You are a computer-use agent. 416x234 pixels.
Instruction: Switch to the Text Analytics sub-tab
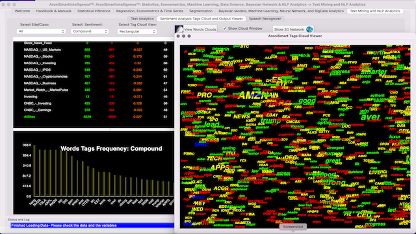(142, 19)
